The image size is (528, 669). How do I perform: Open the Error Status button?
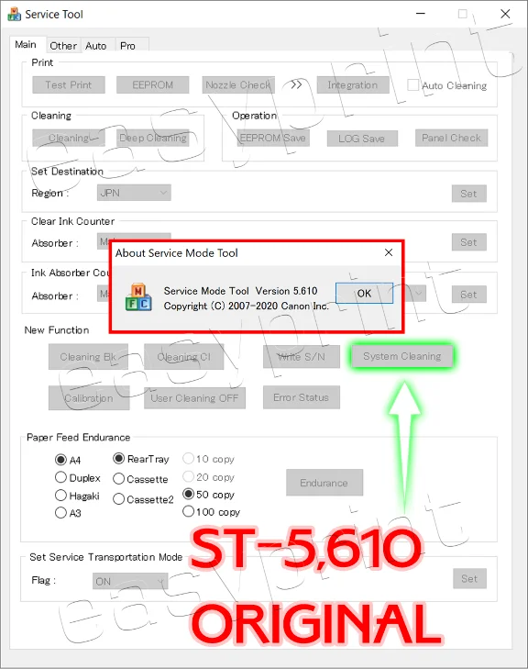[x=302, y=397]
